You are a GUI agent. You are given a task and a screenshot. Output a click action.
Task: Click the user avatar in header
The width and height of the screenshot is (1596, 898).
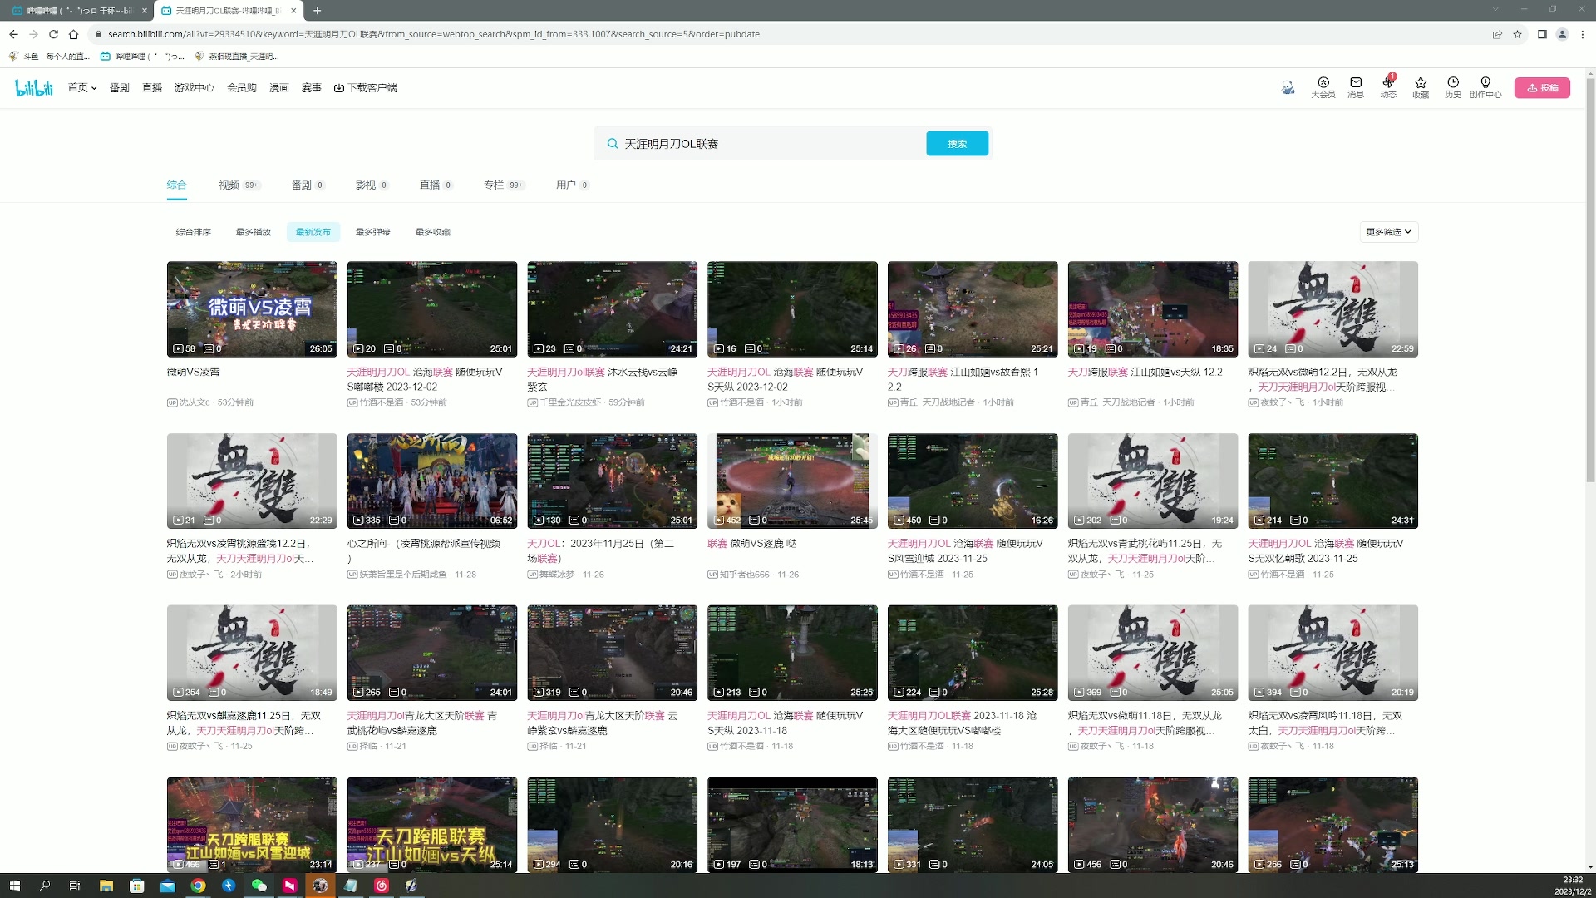point(1288,87)
